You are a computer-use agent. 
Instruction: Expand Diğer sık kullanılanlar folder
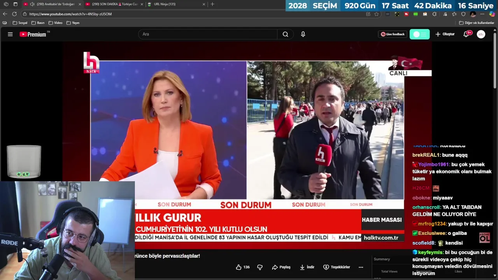coord(477,23)
